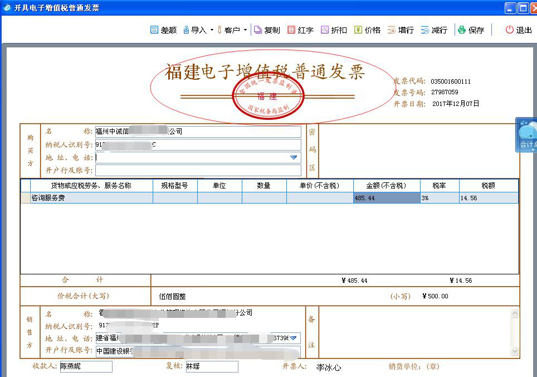Open buyer 地址、电话 dropdown list
537x377 pixels.
(294, 158)
